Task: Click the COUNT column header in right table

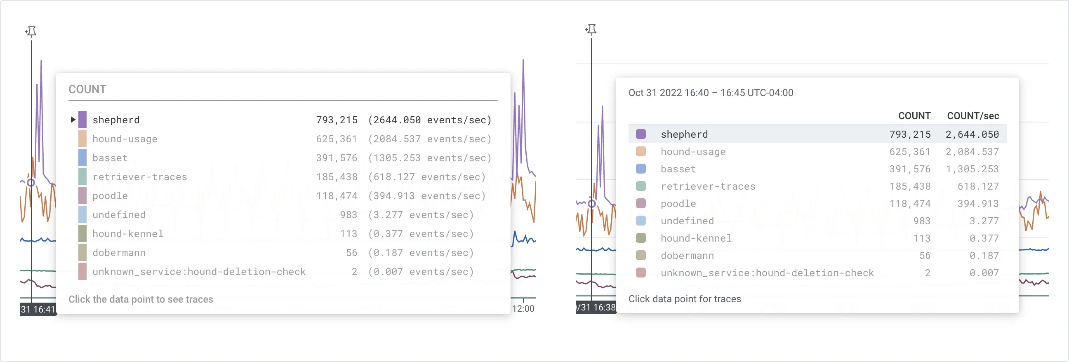Action: (x=914, y=116)
